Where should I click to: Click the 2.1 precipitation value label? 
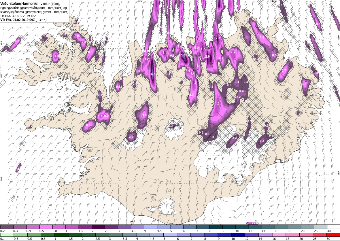coord(165,52)
